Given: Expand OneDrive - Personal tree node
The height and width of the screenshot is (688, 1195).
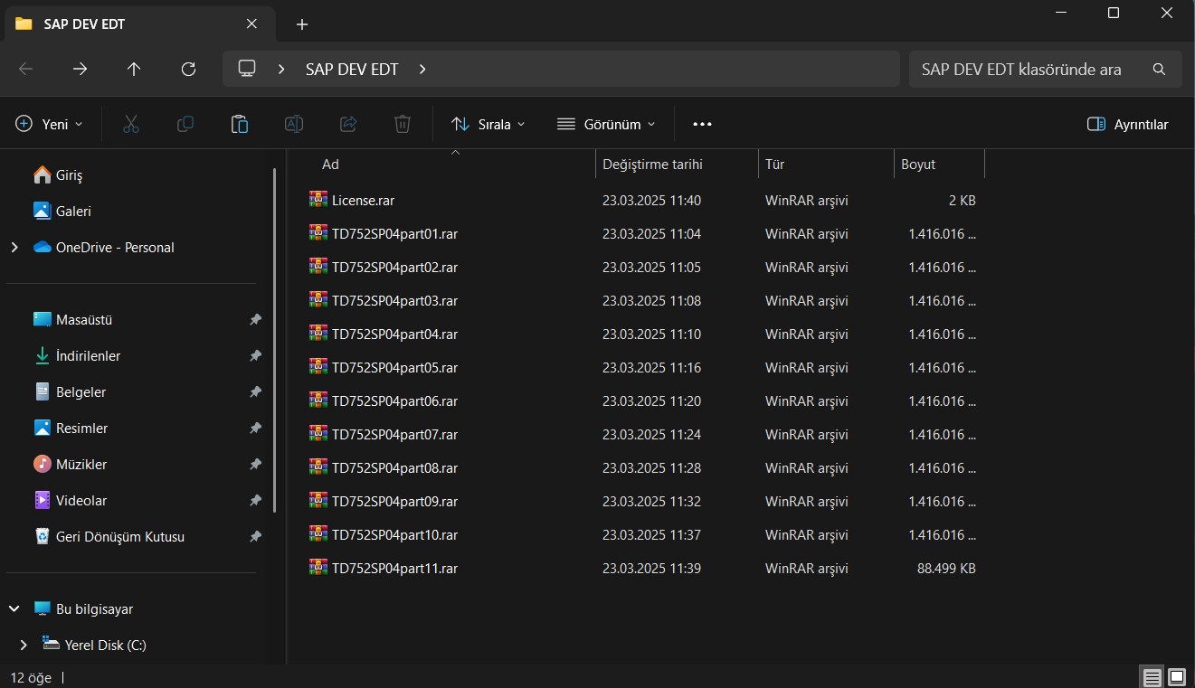Looking at the screenshot, I should point(14,247).
